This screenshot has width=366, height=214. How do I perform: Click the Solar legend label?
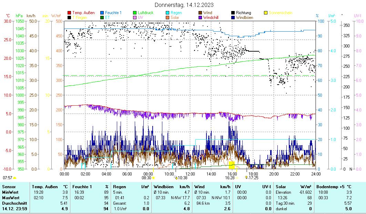tap(175, 18)
